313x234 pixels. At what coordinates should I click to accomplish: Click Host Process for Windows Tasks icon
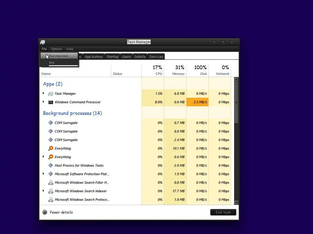tap(51, 165)
